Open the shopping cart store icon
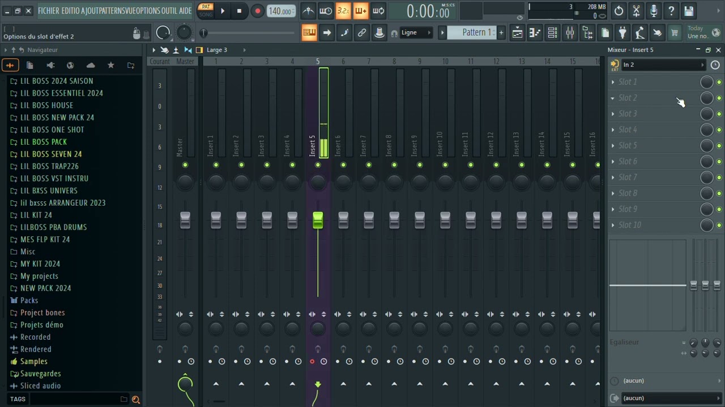725x407 pixels. click(x=675, y=33)
